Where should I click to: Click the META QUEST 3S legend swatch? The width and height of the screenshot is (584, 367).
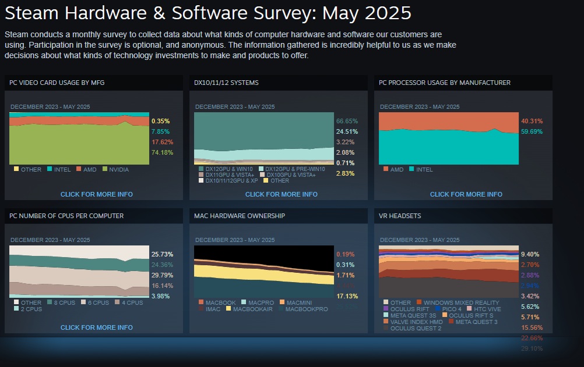click(386, 315)
